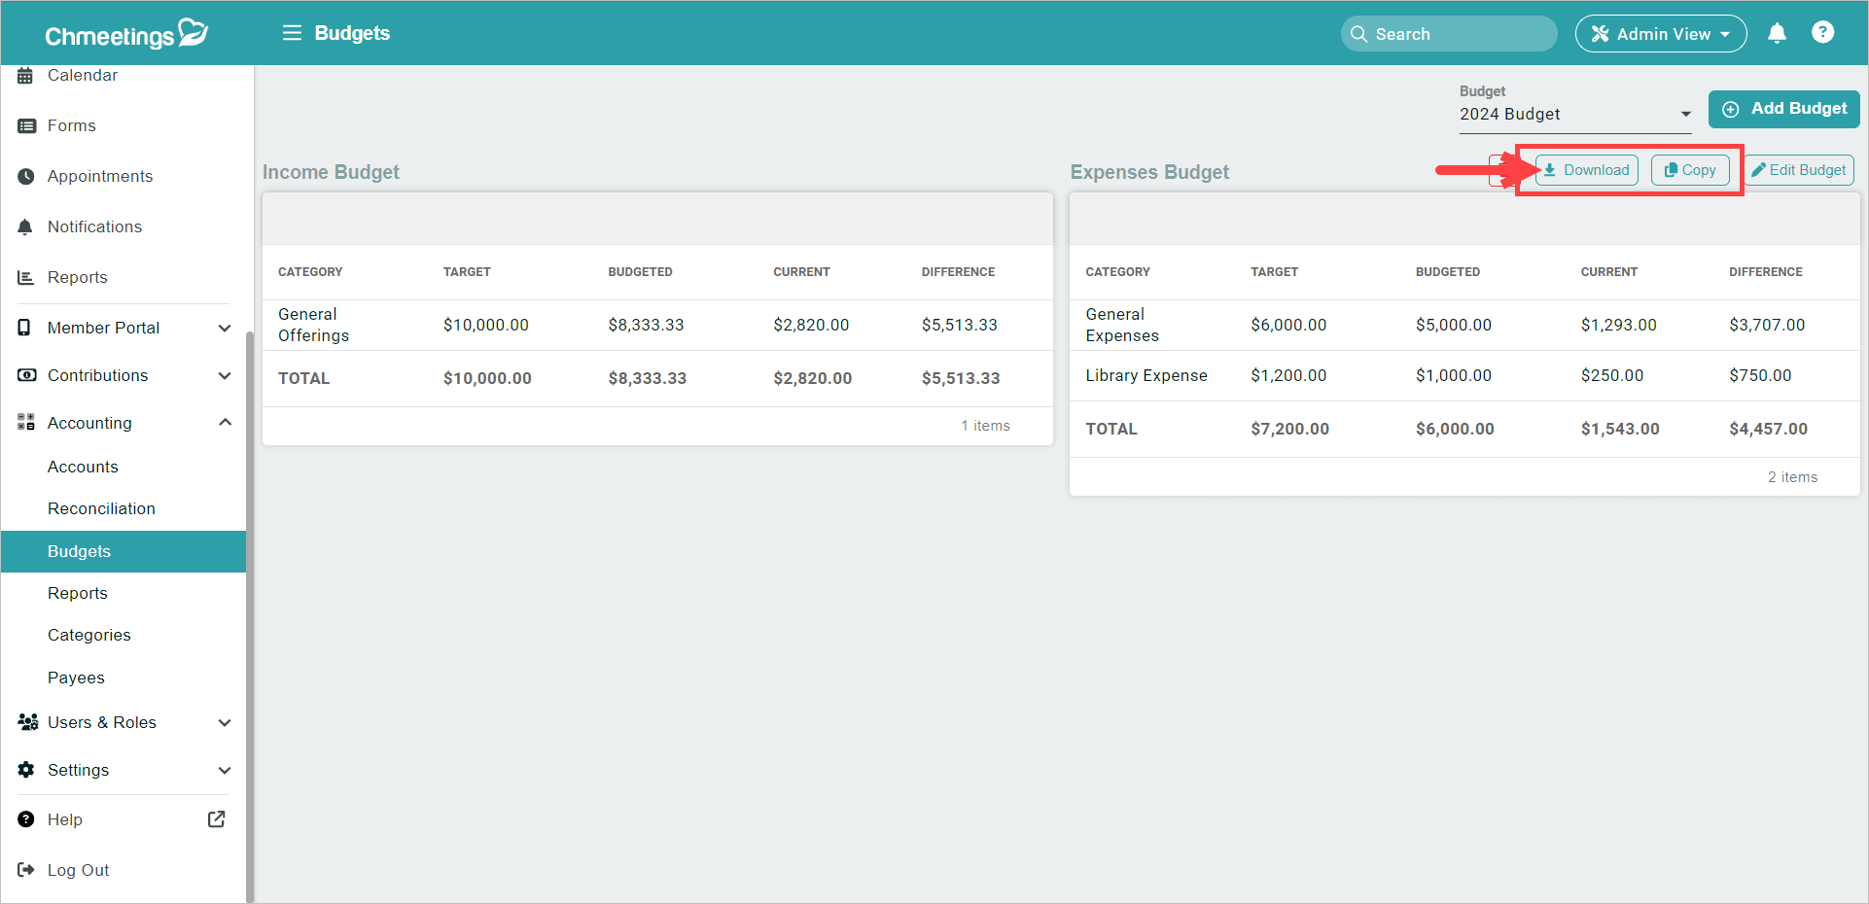The height and width of the screenshot is (904, 1869).
Task: Click the Income BUDGETED column header
Action: click(x=640, y=272)
